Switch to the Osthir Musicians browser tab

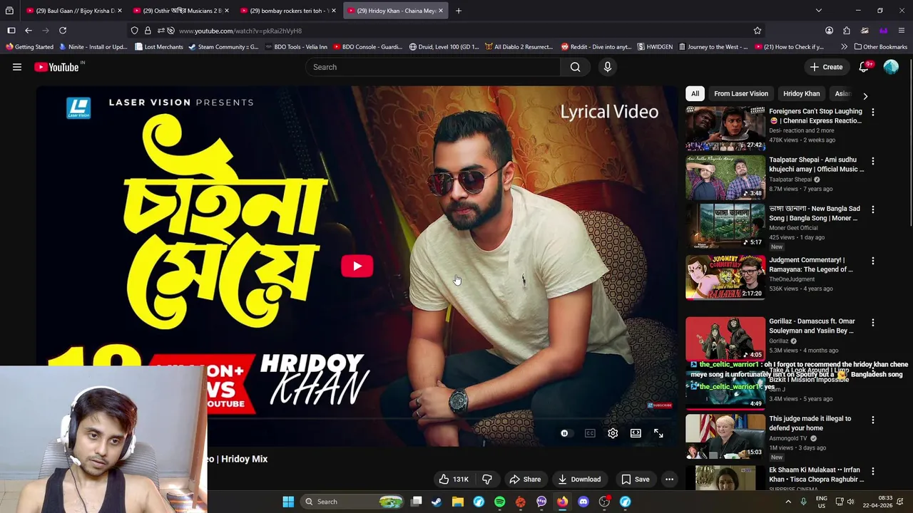182,11
